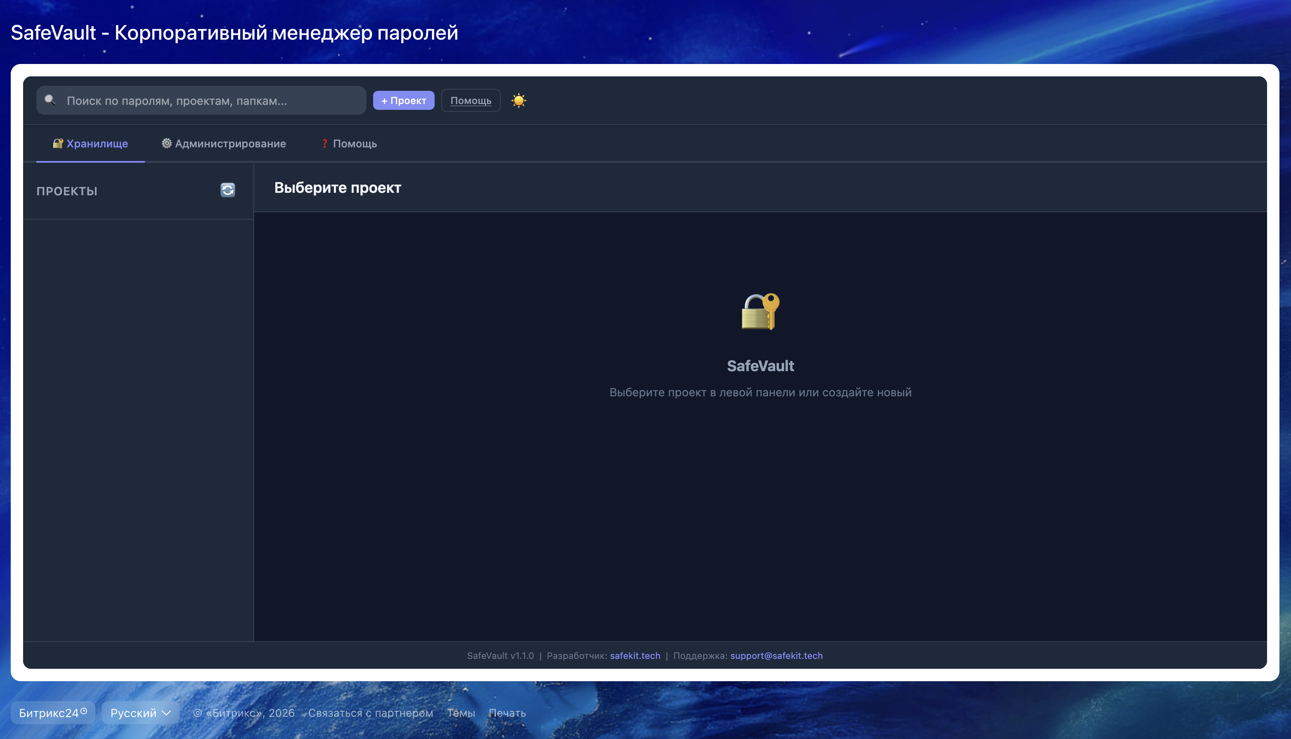Open the Темы footer link
Screen dimensions: 1291x739
point(461,713)
